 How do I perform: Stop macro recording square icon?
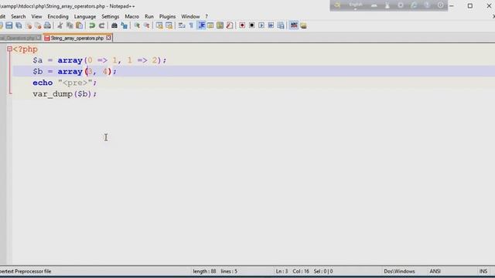(x=252, y=25)
